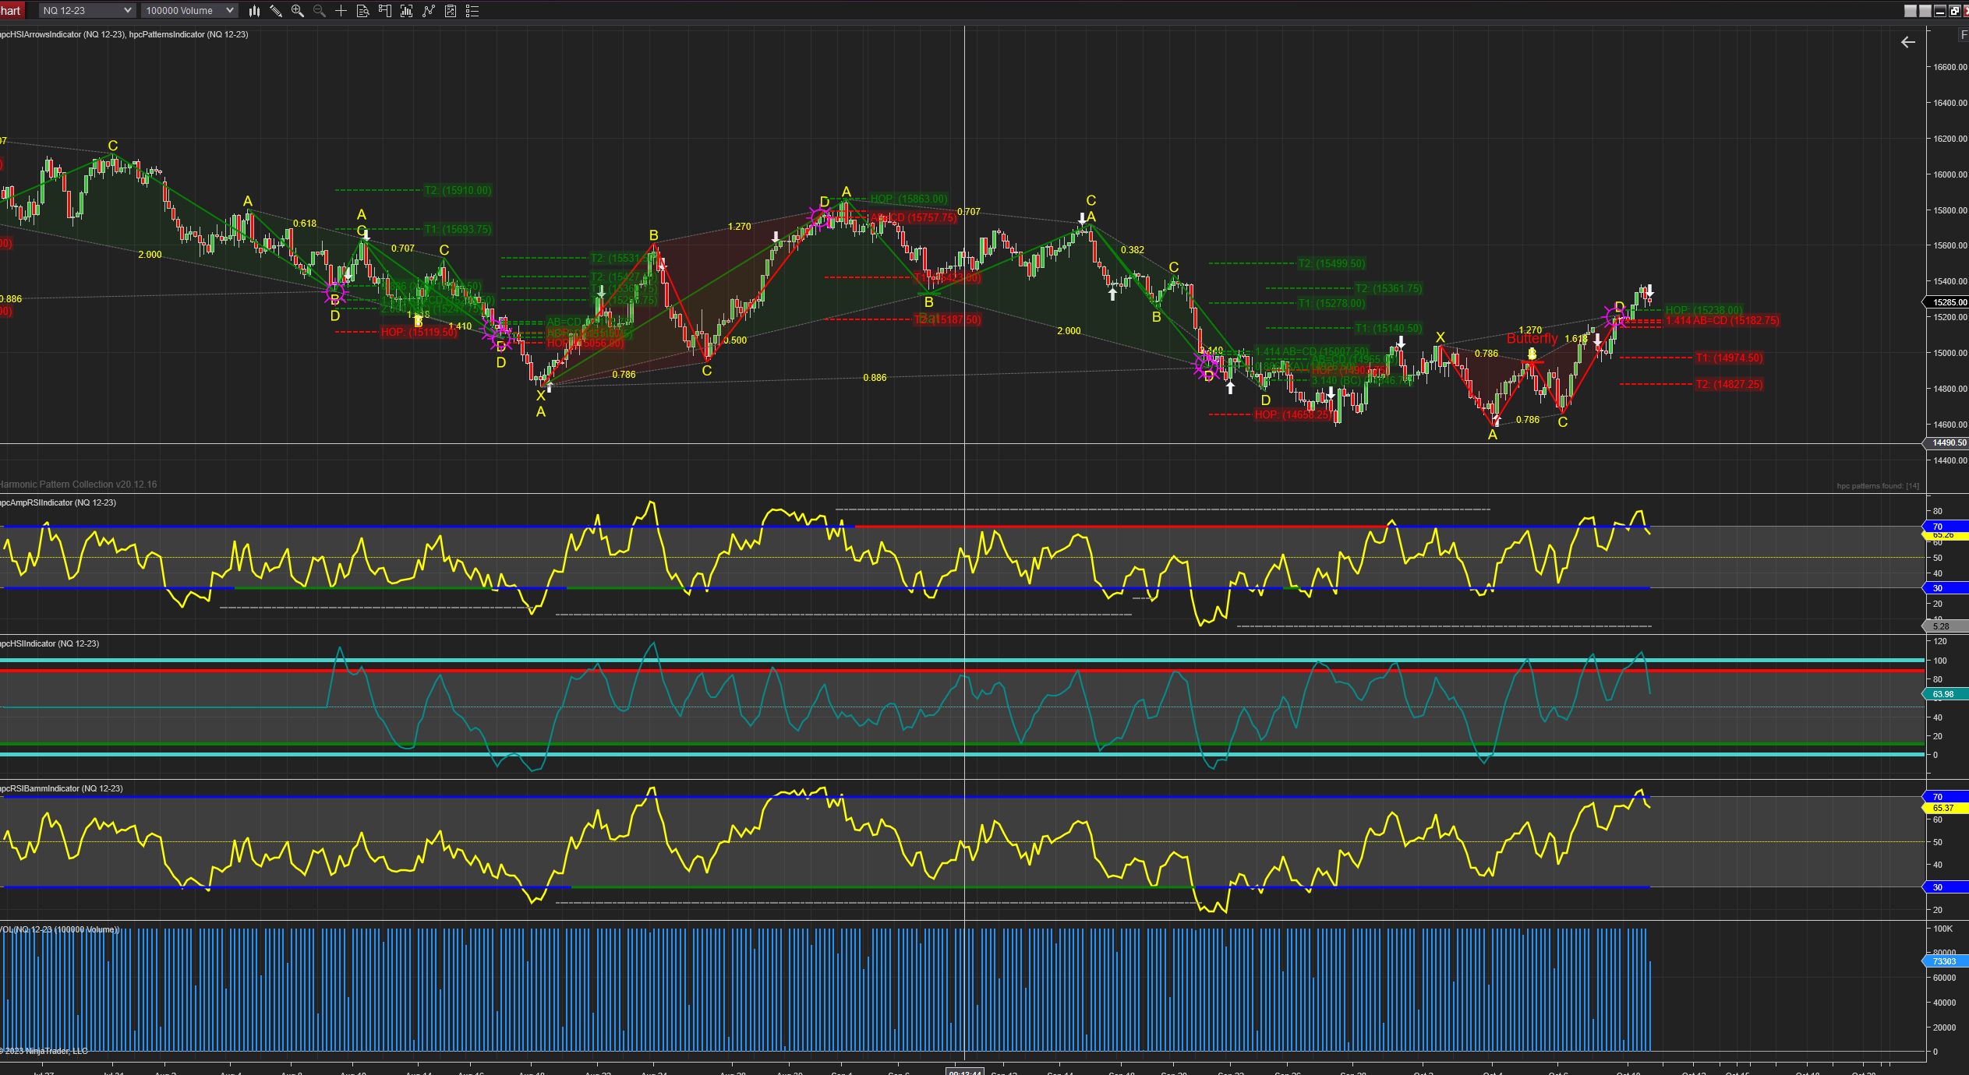Open the chart trader icon

(x=384, y=11)
